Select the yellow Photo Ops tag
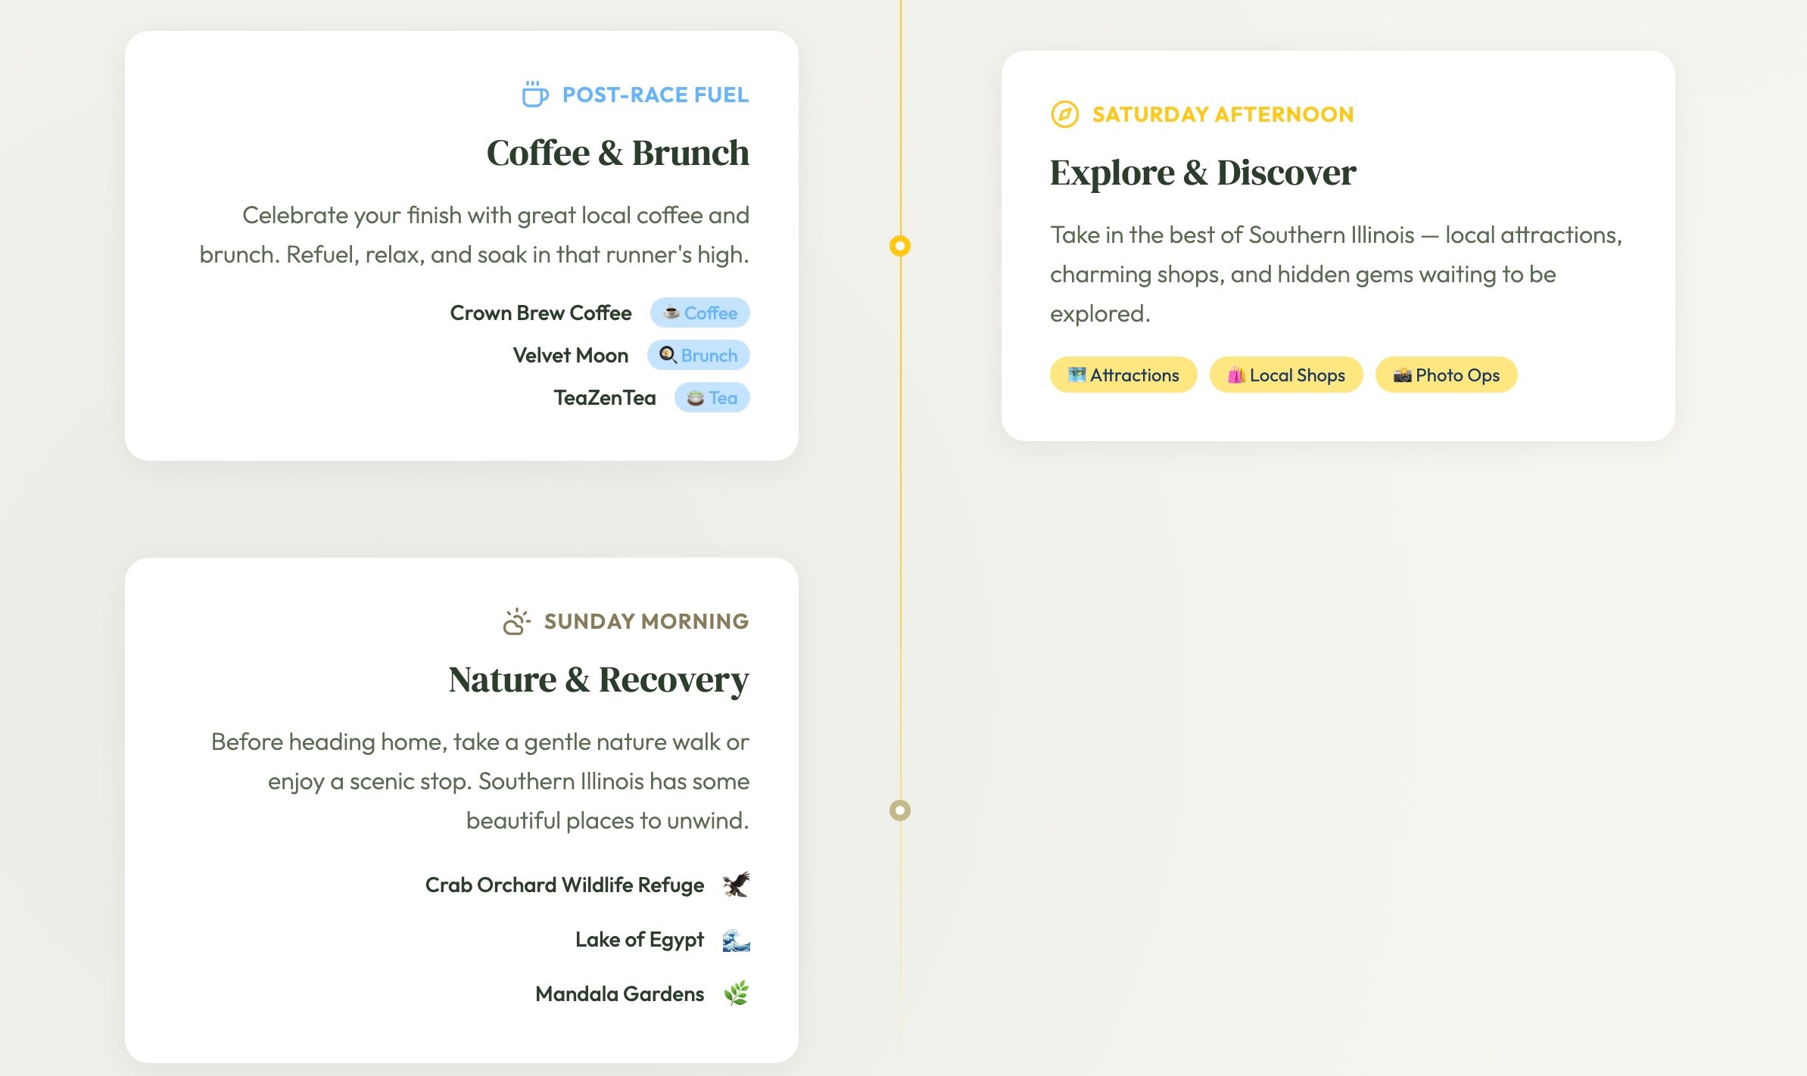The image size is (1807, 1076). [1446, 375]
